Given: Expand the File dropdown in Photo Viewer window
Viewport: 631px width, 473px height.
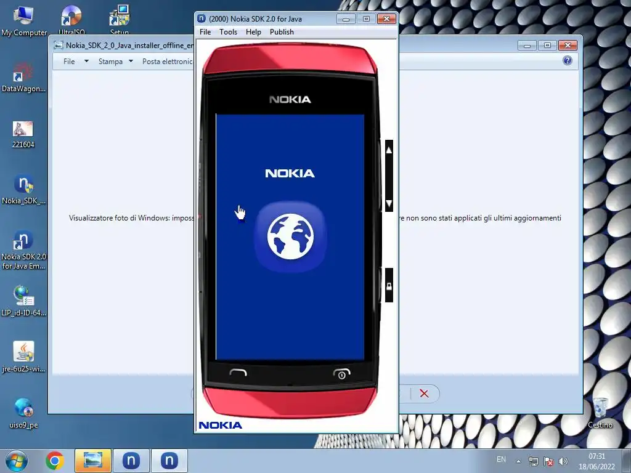Looking at the screenshot, I should pyautogui.click(x=76, y=61).
